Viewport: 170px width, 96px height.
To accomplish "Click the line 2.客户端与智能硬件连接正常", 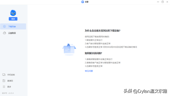I will point(97,43).
